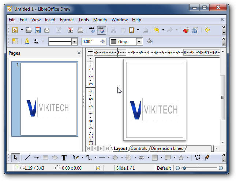Click the Format Paintbrush icon
The image size is (236, 181).
(146, 30)
